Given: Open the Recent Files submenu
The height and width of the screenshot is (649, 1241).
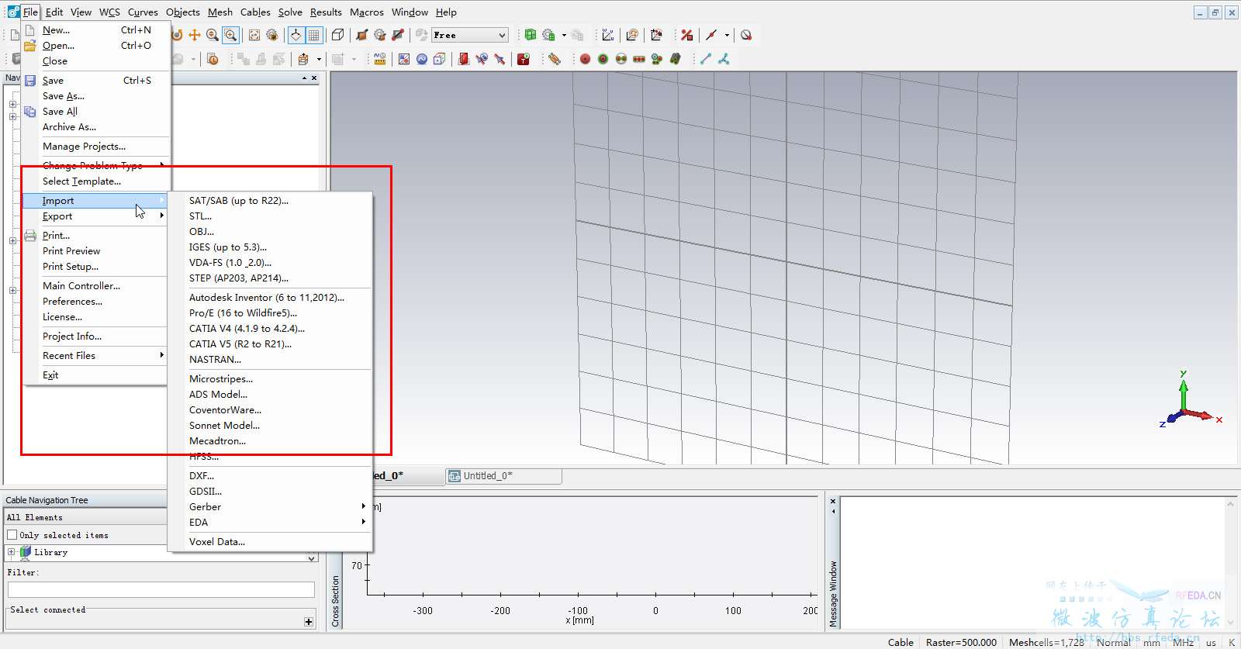Looking at the screenshot, I should pos(96,356).
